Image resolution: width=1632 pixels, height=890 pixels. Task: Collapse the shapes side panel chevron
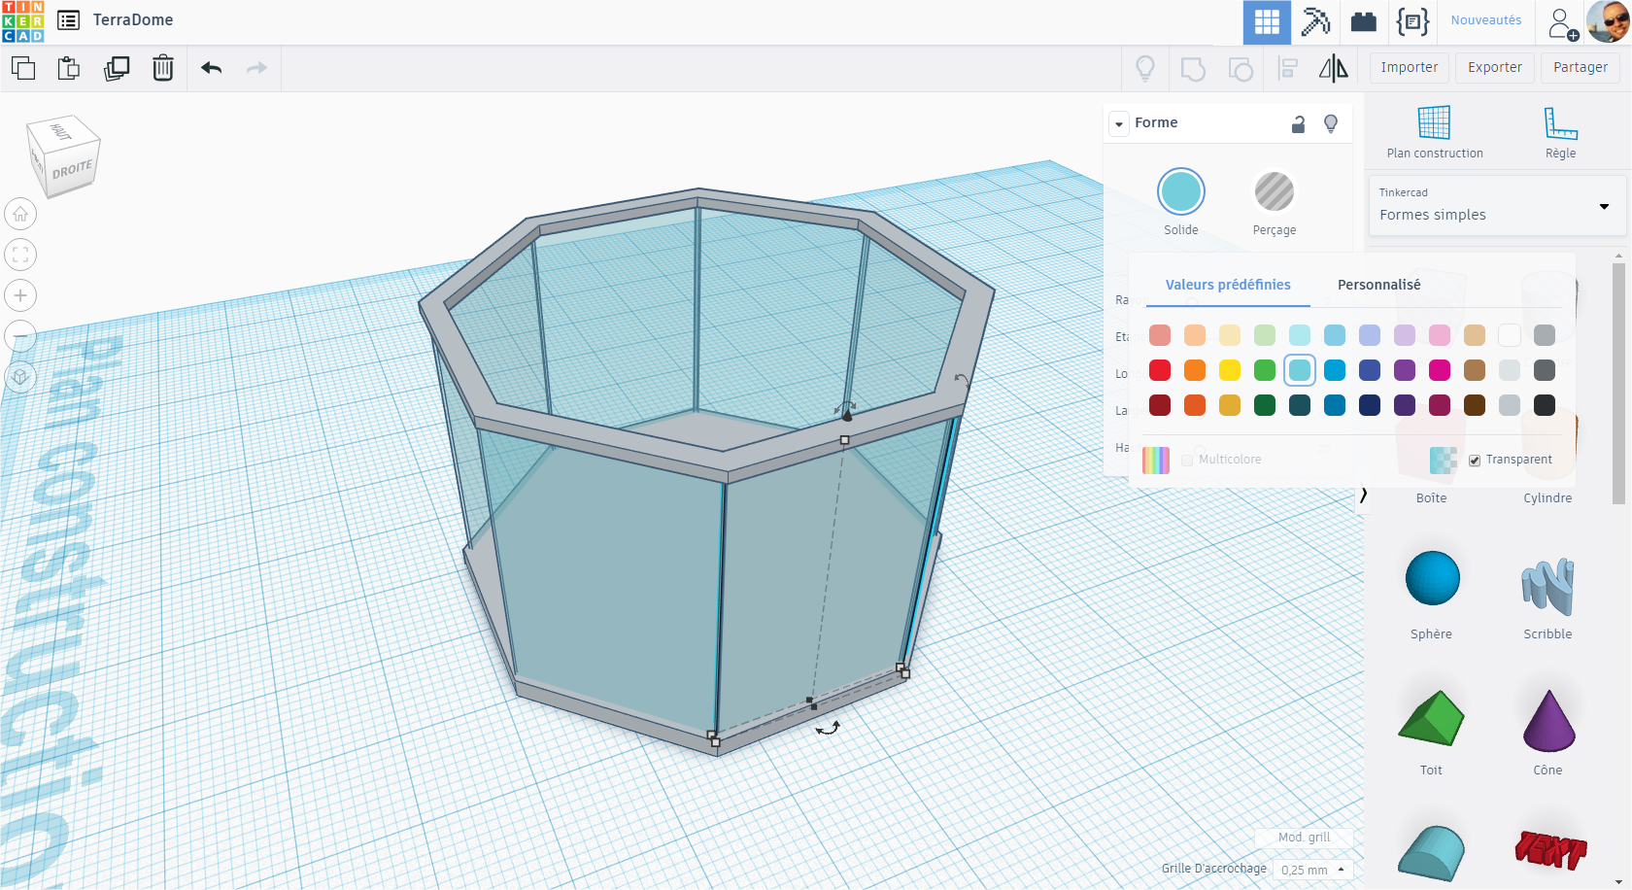[1364, 496]
